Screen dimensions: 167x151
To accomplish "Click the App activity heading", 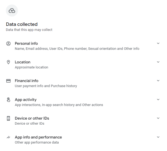I will (26, 100).
